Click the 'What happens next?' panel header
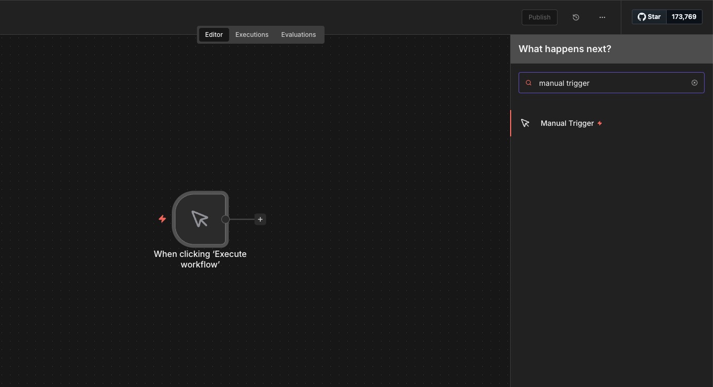The height and width of the screenshot is (387, 713). click(x=564, y=49)
